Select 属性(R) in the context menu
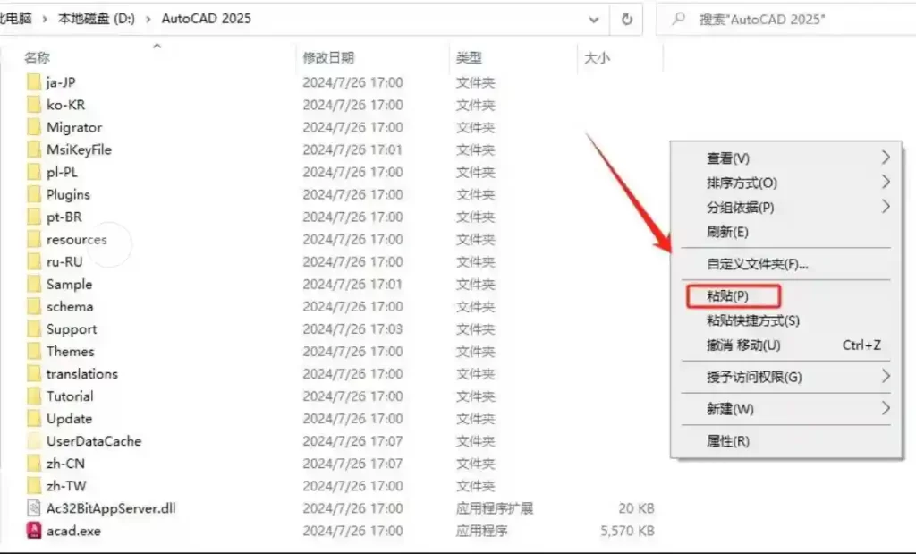916x554 pixels. (x=728, y=441)
